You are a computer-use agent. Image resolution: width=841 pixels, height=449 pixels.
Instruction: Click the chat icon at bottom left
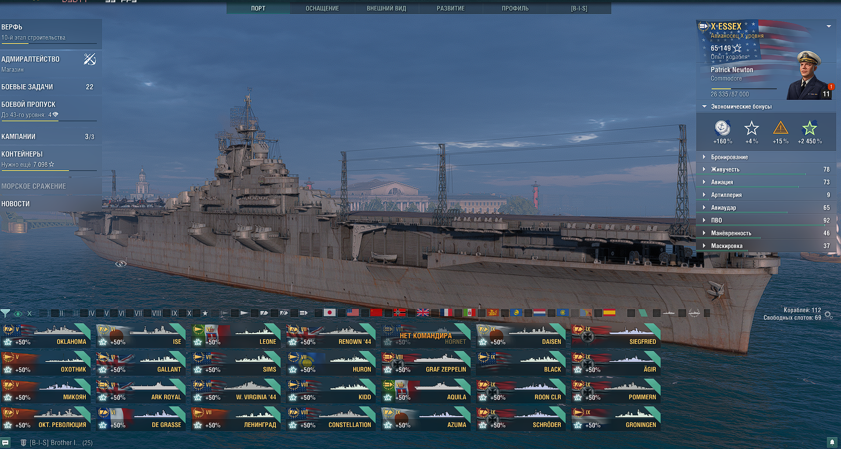point(5,442)
